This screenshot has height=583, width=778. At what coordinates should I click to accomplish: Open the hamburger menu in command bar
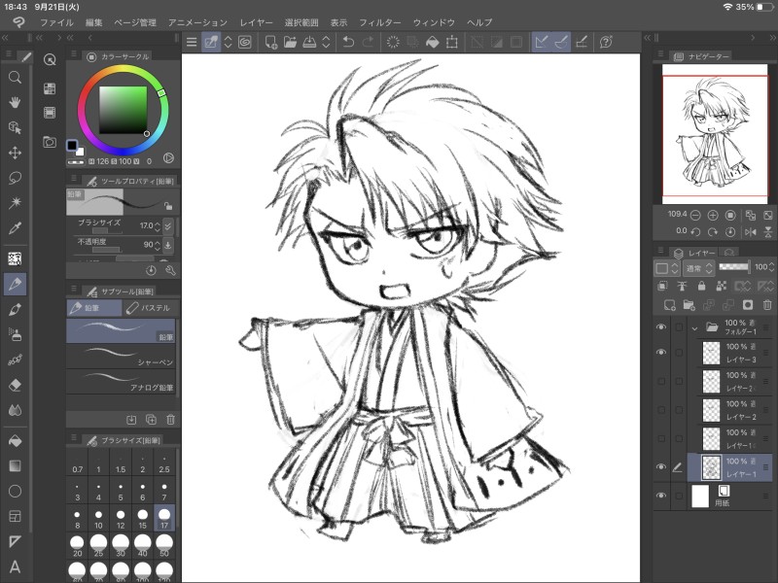pyautogui.click(x=192, y=42)
